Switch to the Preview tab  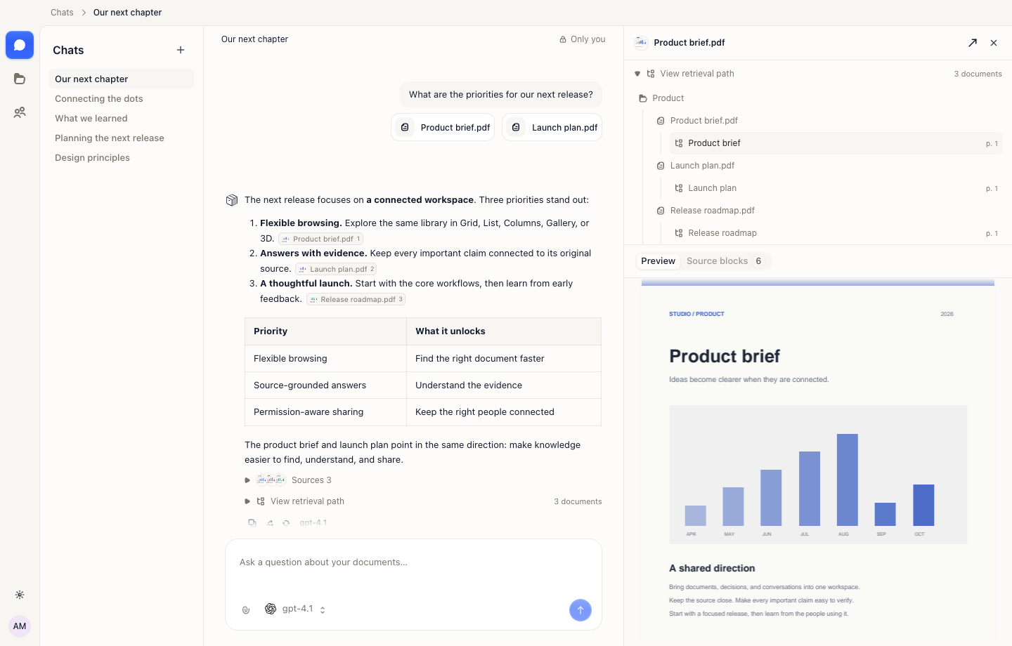click(x=658, y=261)
